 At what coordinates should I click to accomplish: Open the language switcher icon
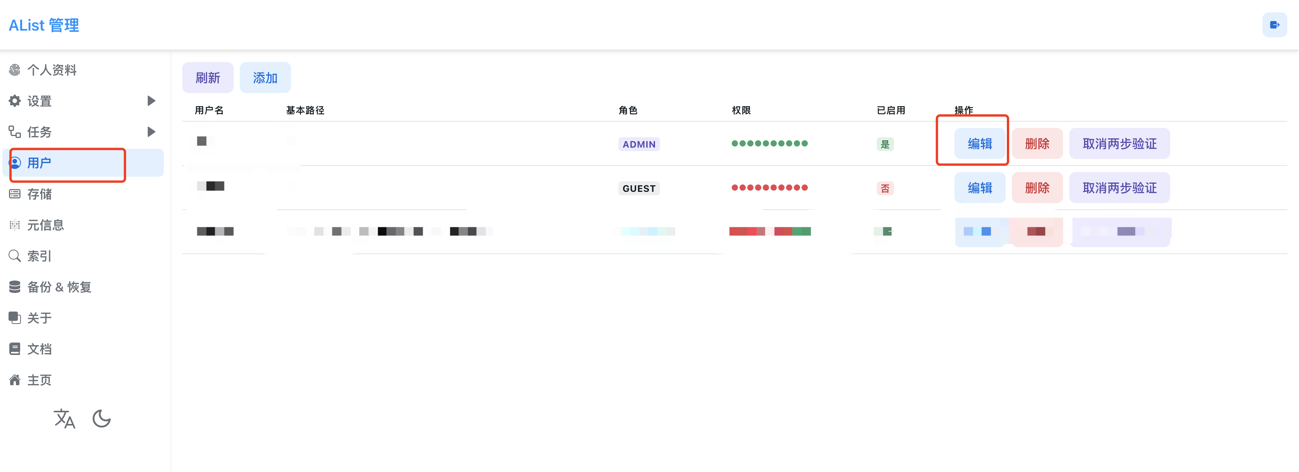pos(64,419)
